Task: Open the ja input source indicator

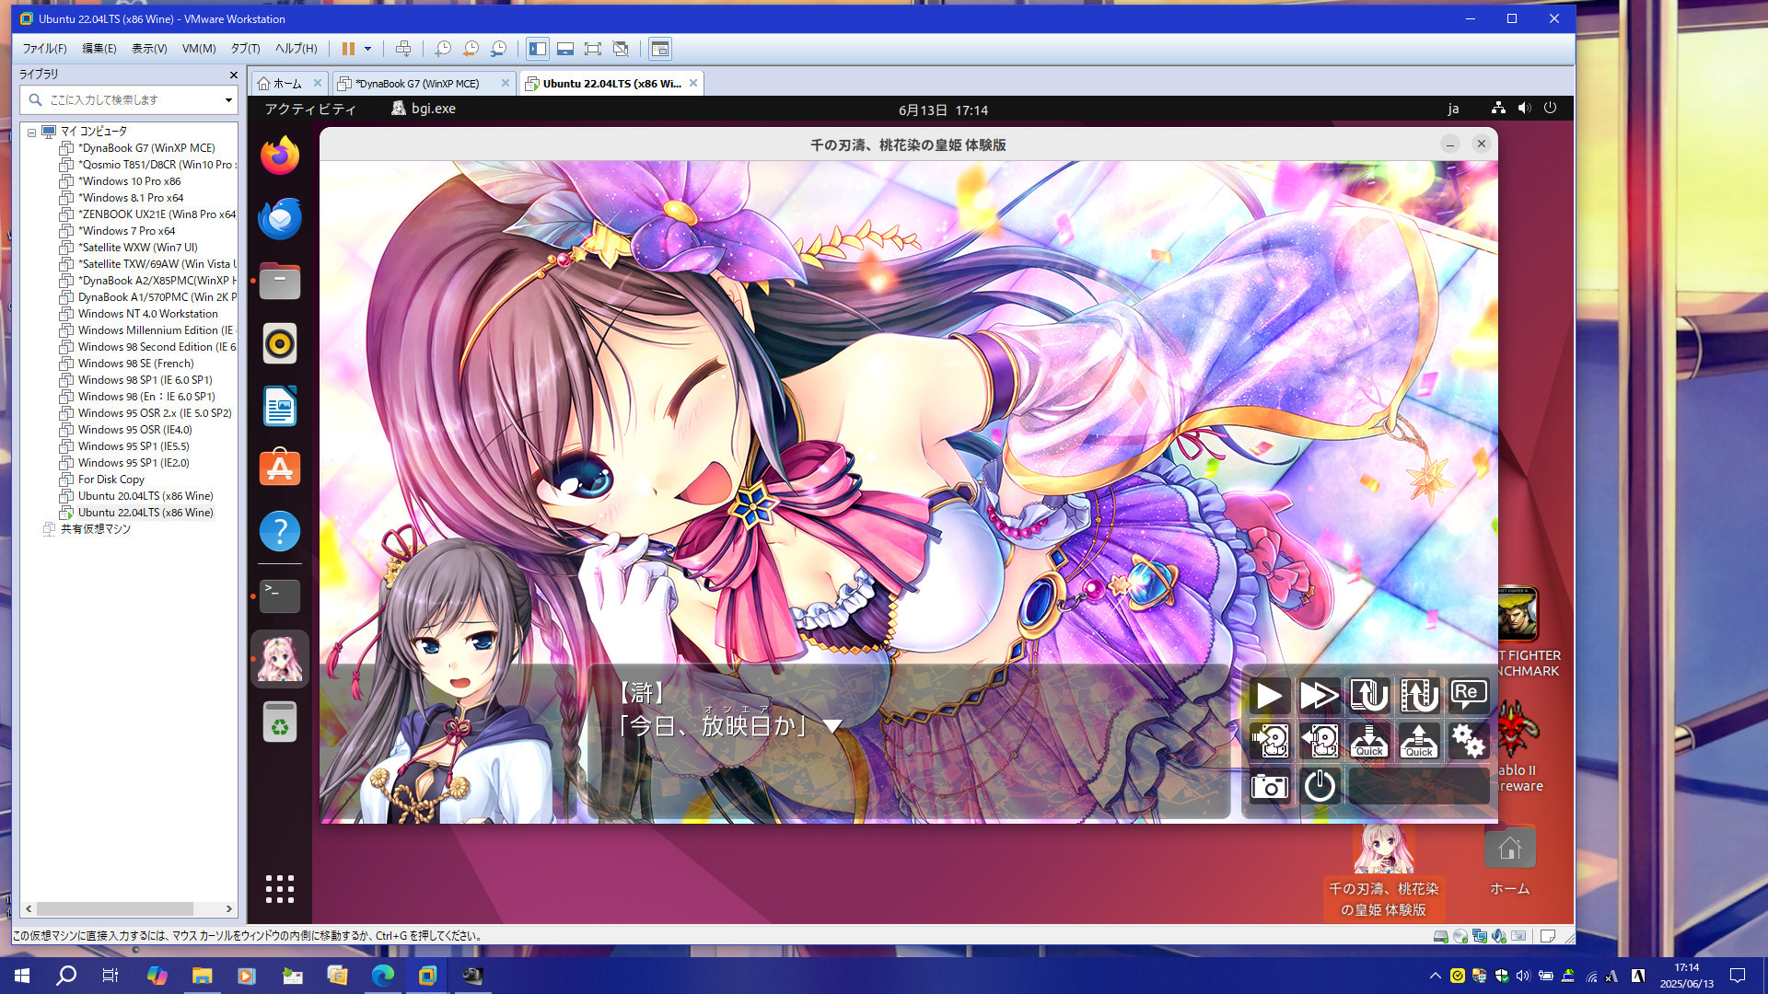Action: pos(1453,109)
